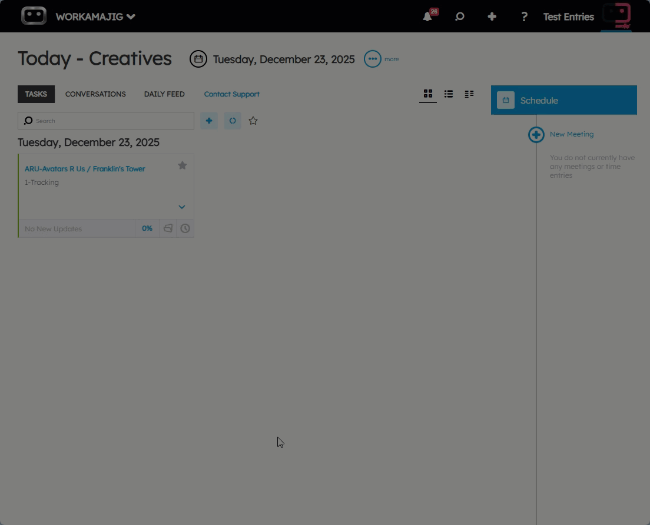
Task: Switch to list view layout
Action: click(449, 94)
